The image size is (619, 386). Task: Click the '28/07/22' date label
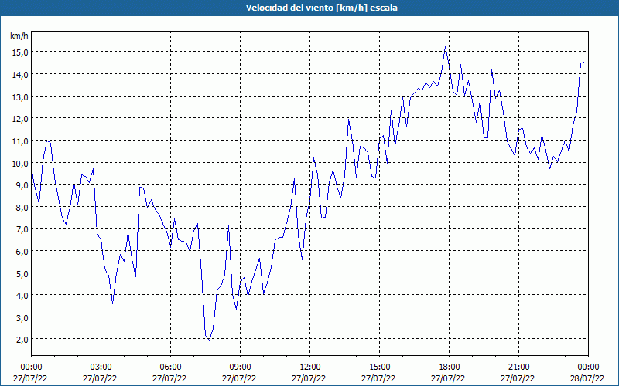(587, 378)
